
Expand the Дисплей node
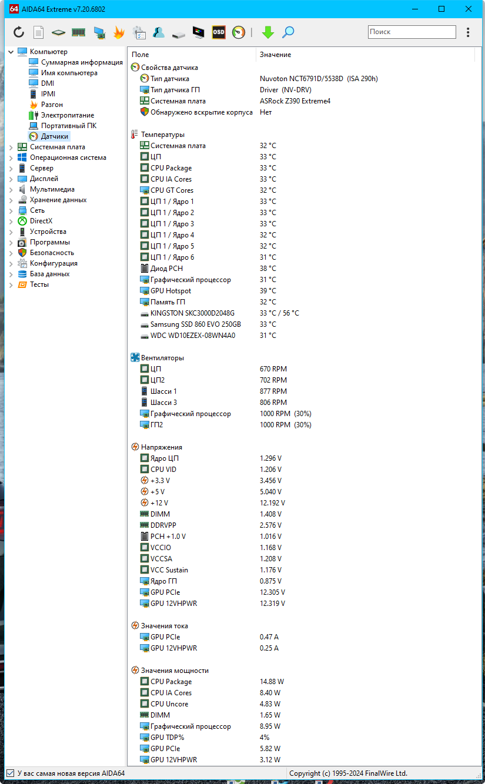11,179
